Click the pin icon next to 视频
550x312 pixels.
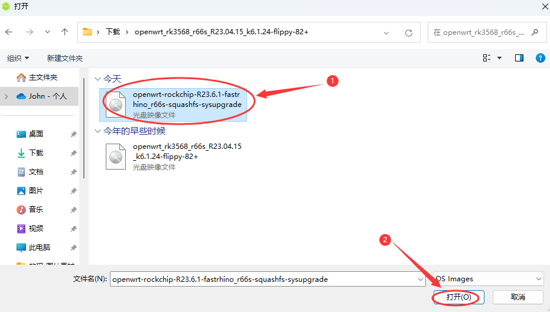pos(73,229)
